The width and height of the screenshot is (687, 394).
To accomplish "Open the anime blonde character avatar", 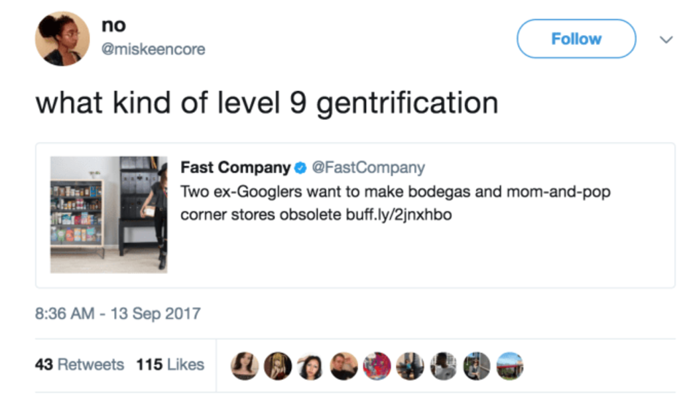I will pyautogui.click(x=278, y=365).
